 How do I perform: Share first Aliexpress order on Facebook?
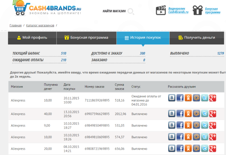(x=180, y=98)
